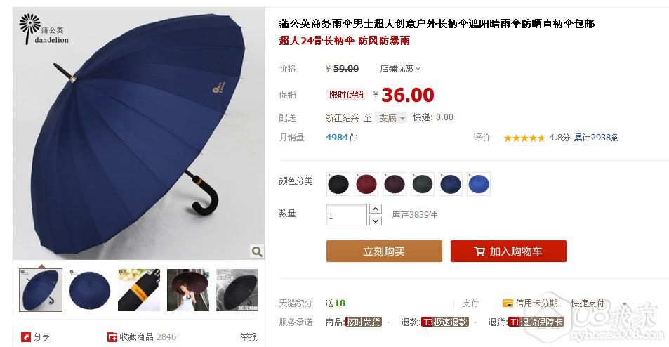Click the dandelion brand logo
This screenshot has height=347, width=669.
(44, 29)
